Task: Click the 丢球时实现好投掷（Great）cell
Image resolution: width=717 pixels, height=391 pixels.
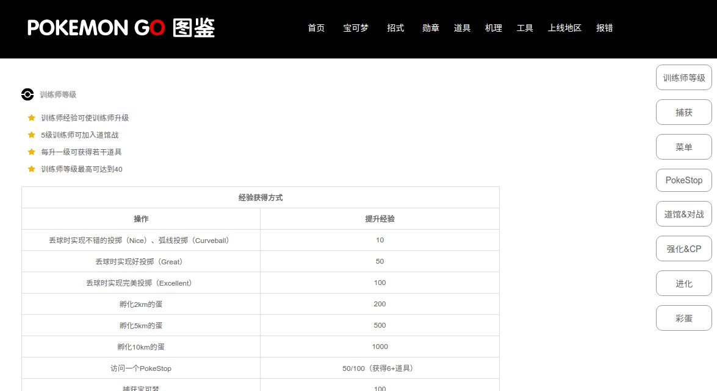Action: click(x=141, y=261)
